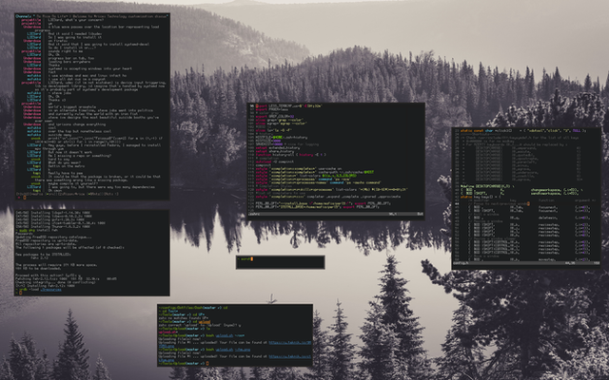Select the chat line "over the top but nonetheless cool"
The width and height of the screenshot is (609, 380).
click(x=80, y=131)
